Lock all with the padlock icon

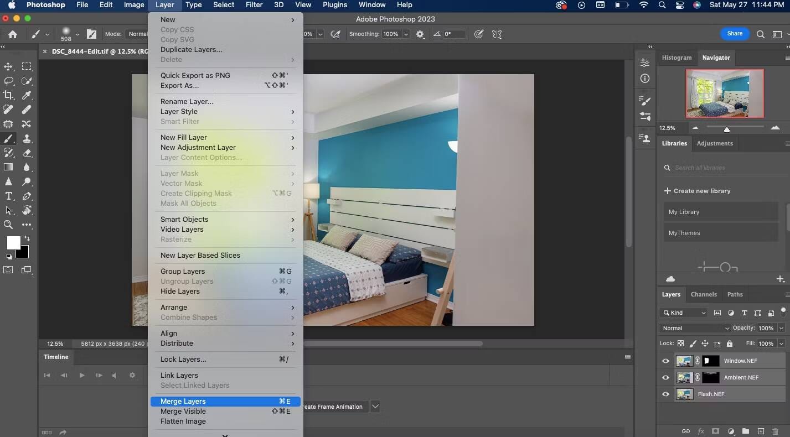coord(729,344)
